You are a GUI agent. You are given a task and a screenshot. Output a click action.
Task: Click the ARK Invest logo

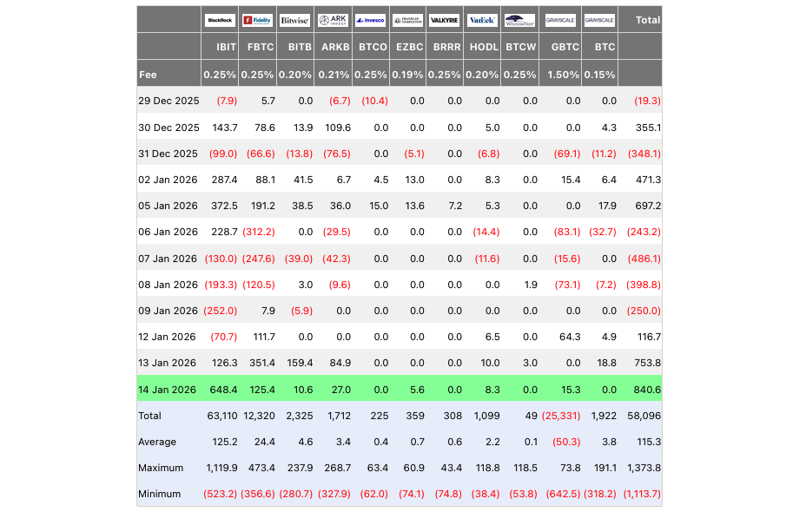(334, 20)
